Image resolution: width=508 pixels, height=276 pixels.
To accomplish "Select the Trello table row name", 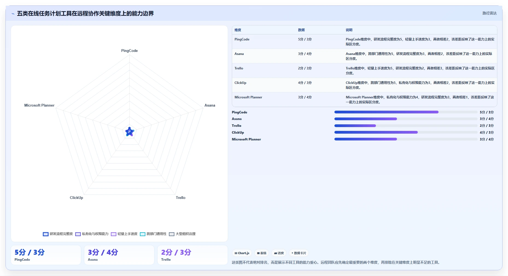I will pos(239,68).
